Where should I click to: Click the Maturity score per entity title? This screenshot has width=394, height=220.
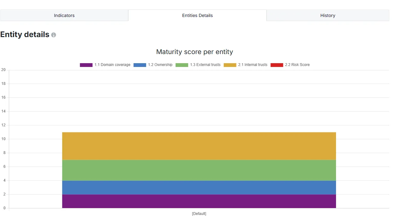tap(194, 52)
